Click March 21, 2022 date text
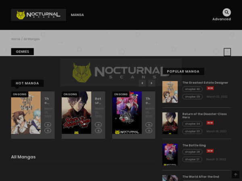 click(x=216, y=159)
